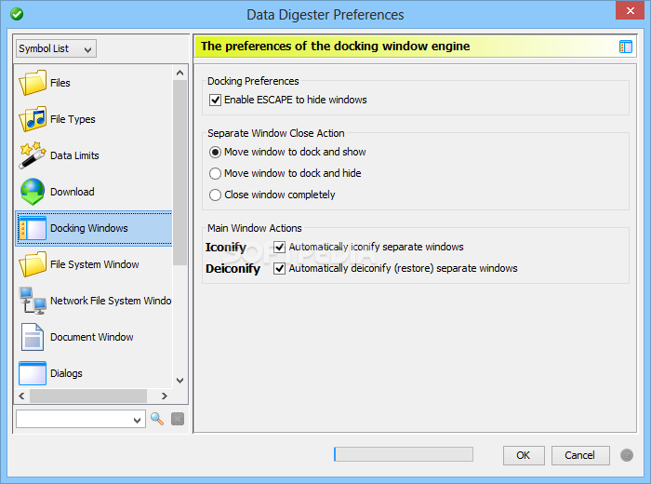Click the File System Window folder icon
The height and width of the screenshot is (484, 651).
(33, 264)
